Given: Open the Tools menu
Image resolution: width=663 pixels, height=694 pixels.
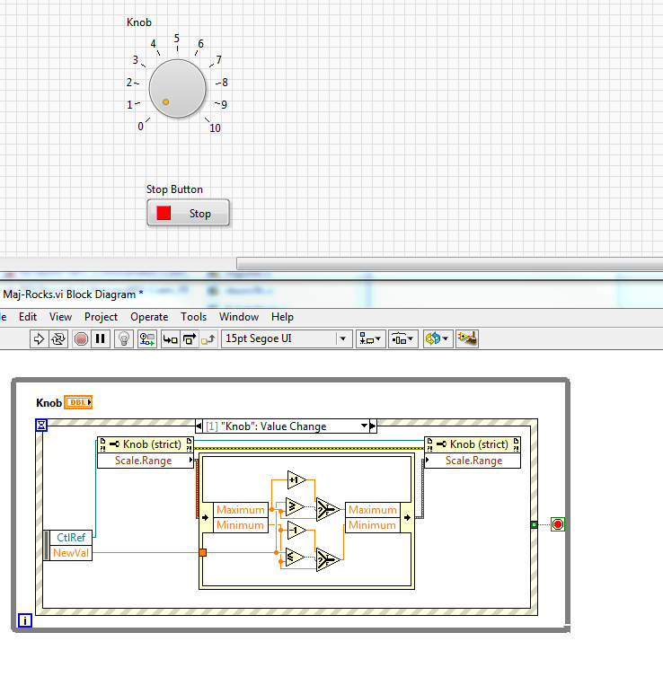Looking at the screenshot, I should (x=193, y=317).
